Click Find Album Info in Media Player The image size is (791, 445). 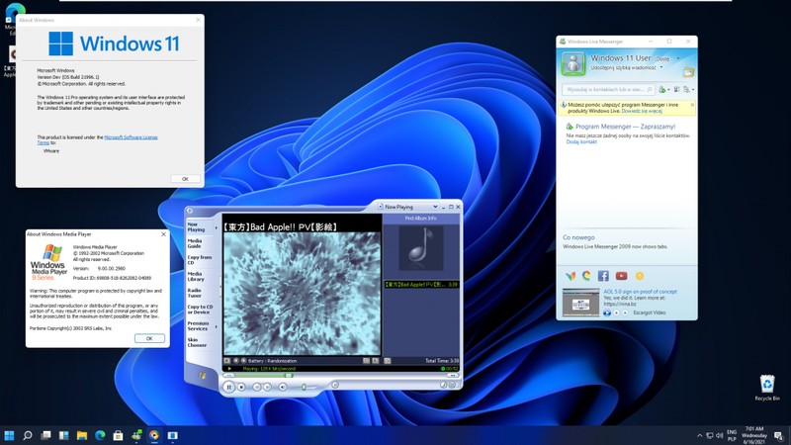[421, 219]
